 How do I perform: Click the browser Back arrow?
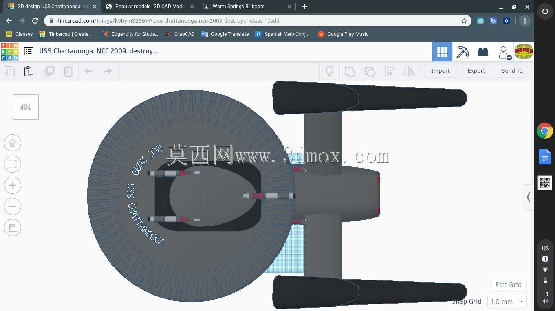click(x=9, y=21)
